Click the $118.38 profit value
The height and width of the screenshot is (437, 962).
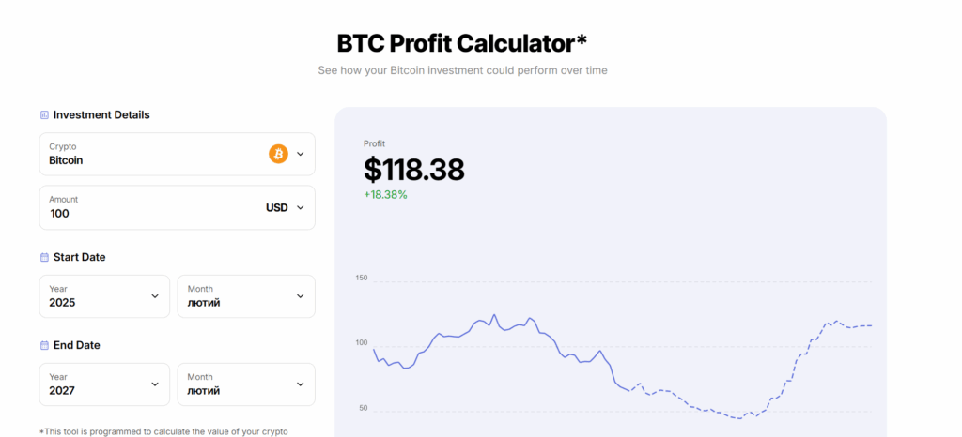414,170
